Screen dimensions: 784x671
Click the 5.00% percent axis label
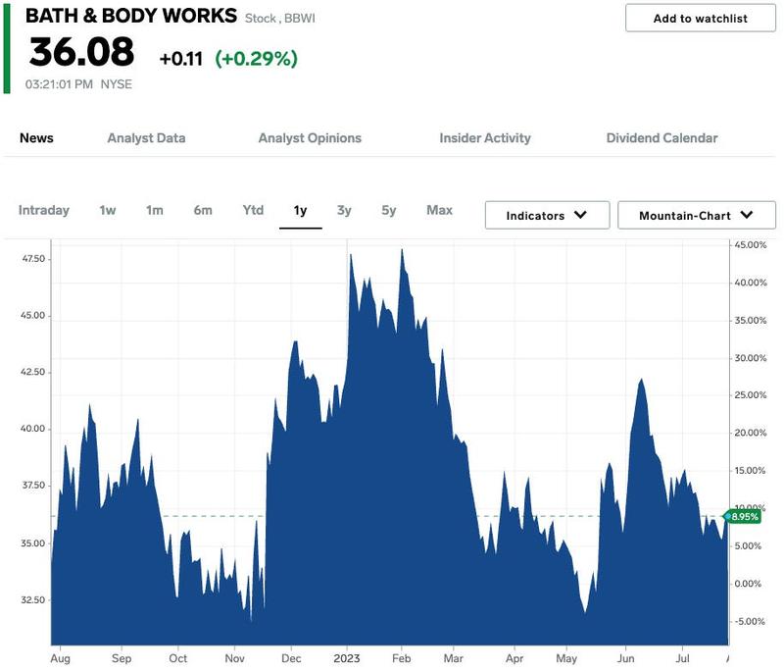point(748,545)
